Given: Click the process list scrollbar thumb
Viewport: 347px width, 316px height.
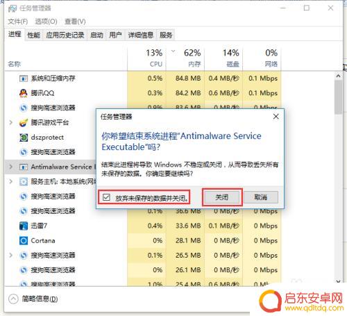Looking at the screenshot, I should tap(338, 97).
